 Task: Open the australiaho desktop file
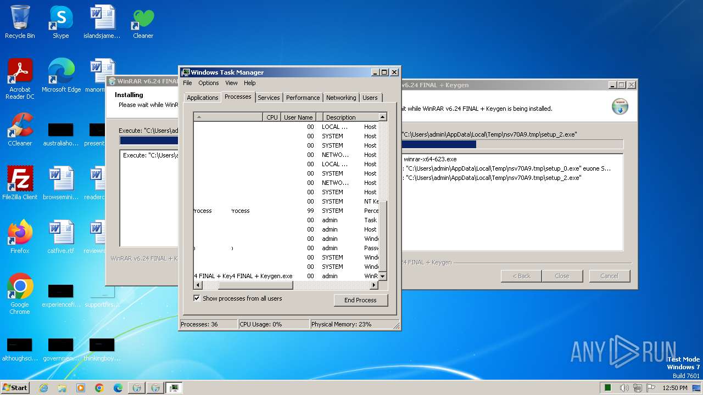pos(61,135)
